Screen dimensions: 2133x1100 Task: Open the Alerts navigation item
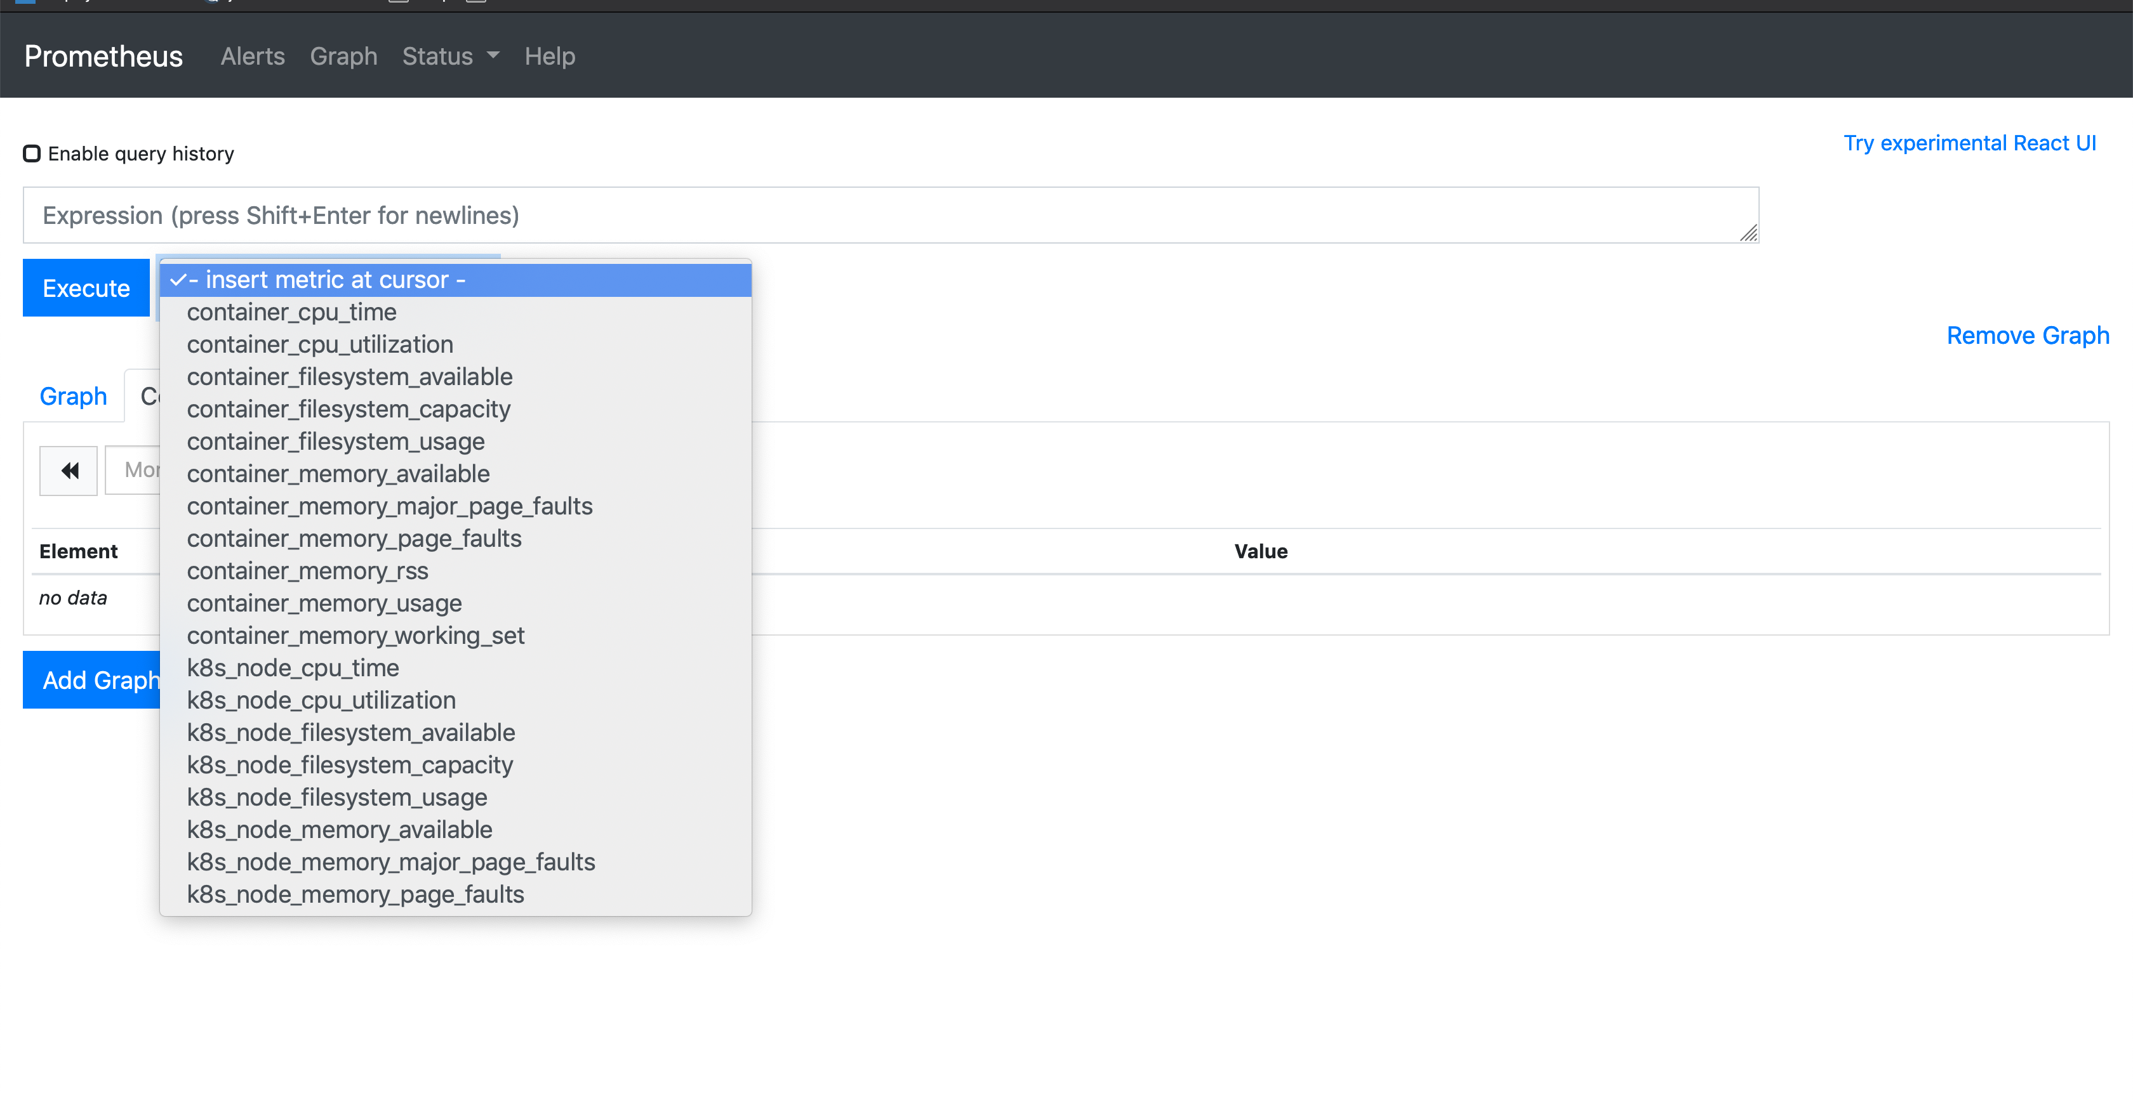[x=253, y=56]
